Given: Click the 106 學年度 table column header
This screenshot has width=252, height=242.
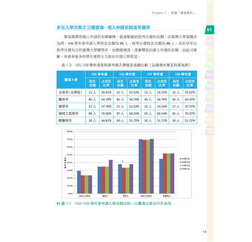Looking at the screenshot, I should 127,74.
